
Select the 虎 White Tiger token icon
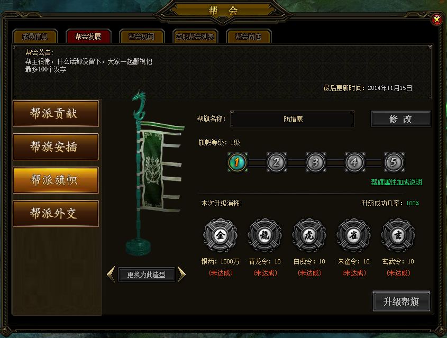pos(309,235)
